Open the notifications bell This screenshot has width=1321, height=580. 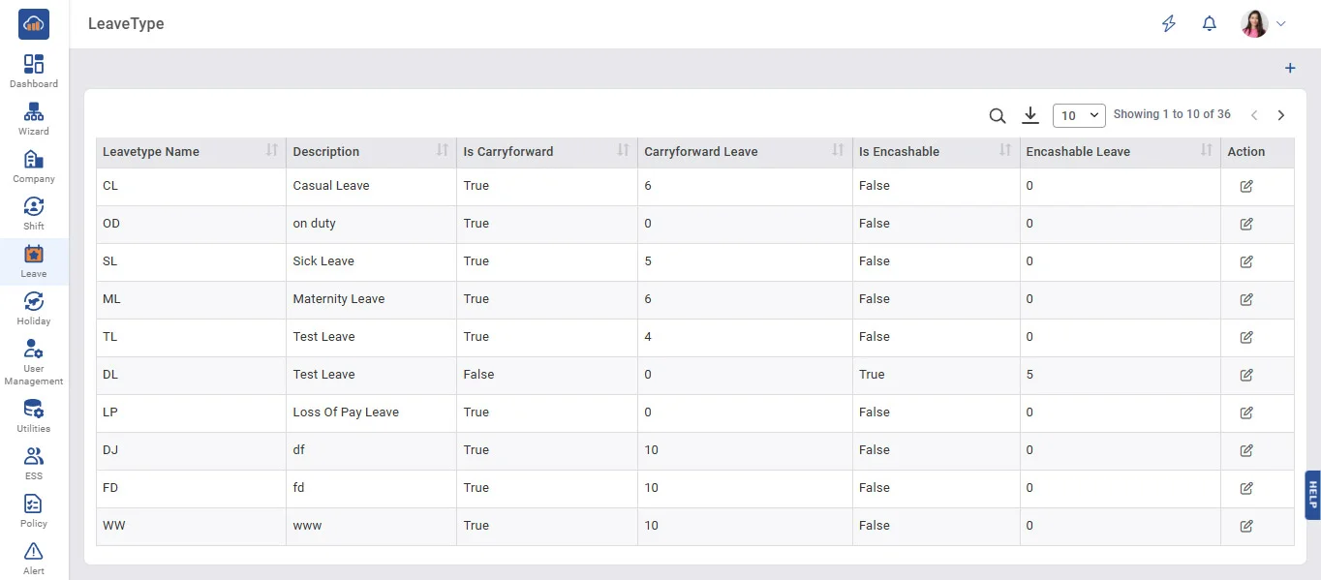pos(1209,24)
